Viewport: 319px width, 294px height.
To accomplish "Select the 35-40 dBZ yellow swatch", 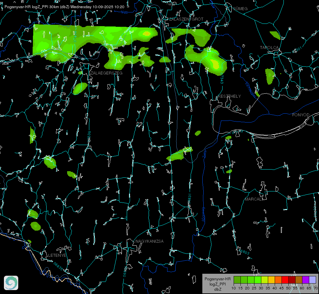I will (x=271, y=280).
